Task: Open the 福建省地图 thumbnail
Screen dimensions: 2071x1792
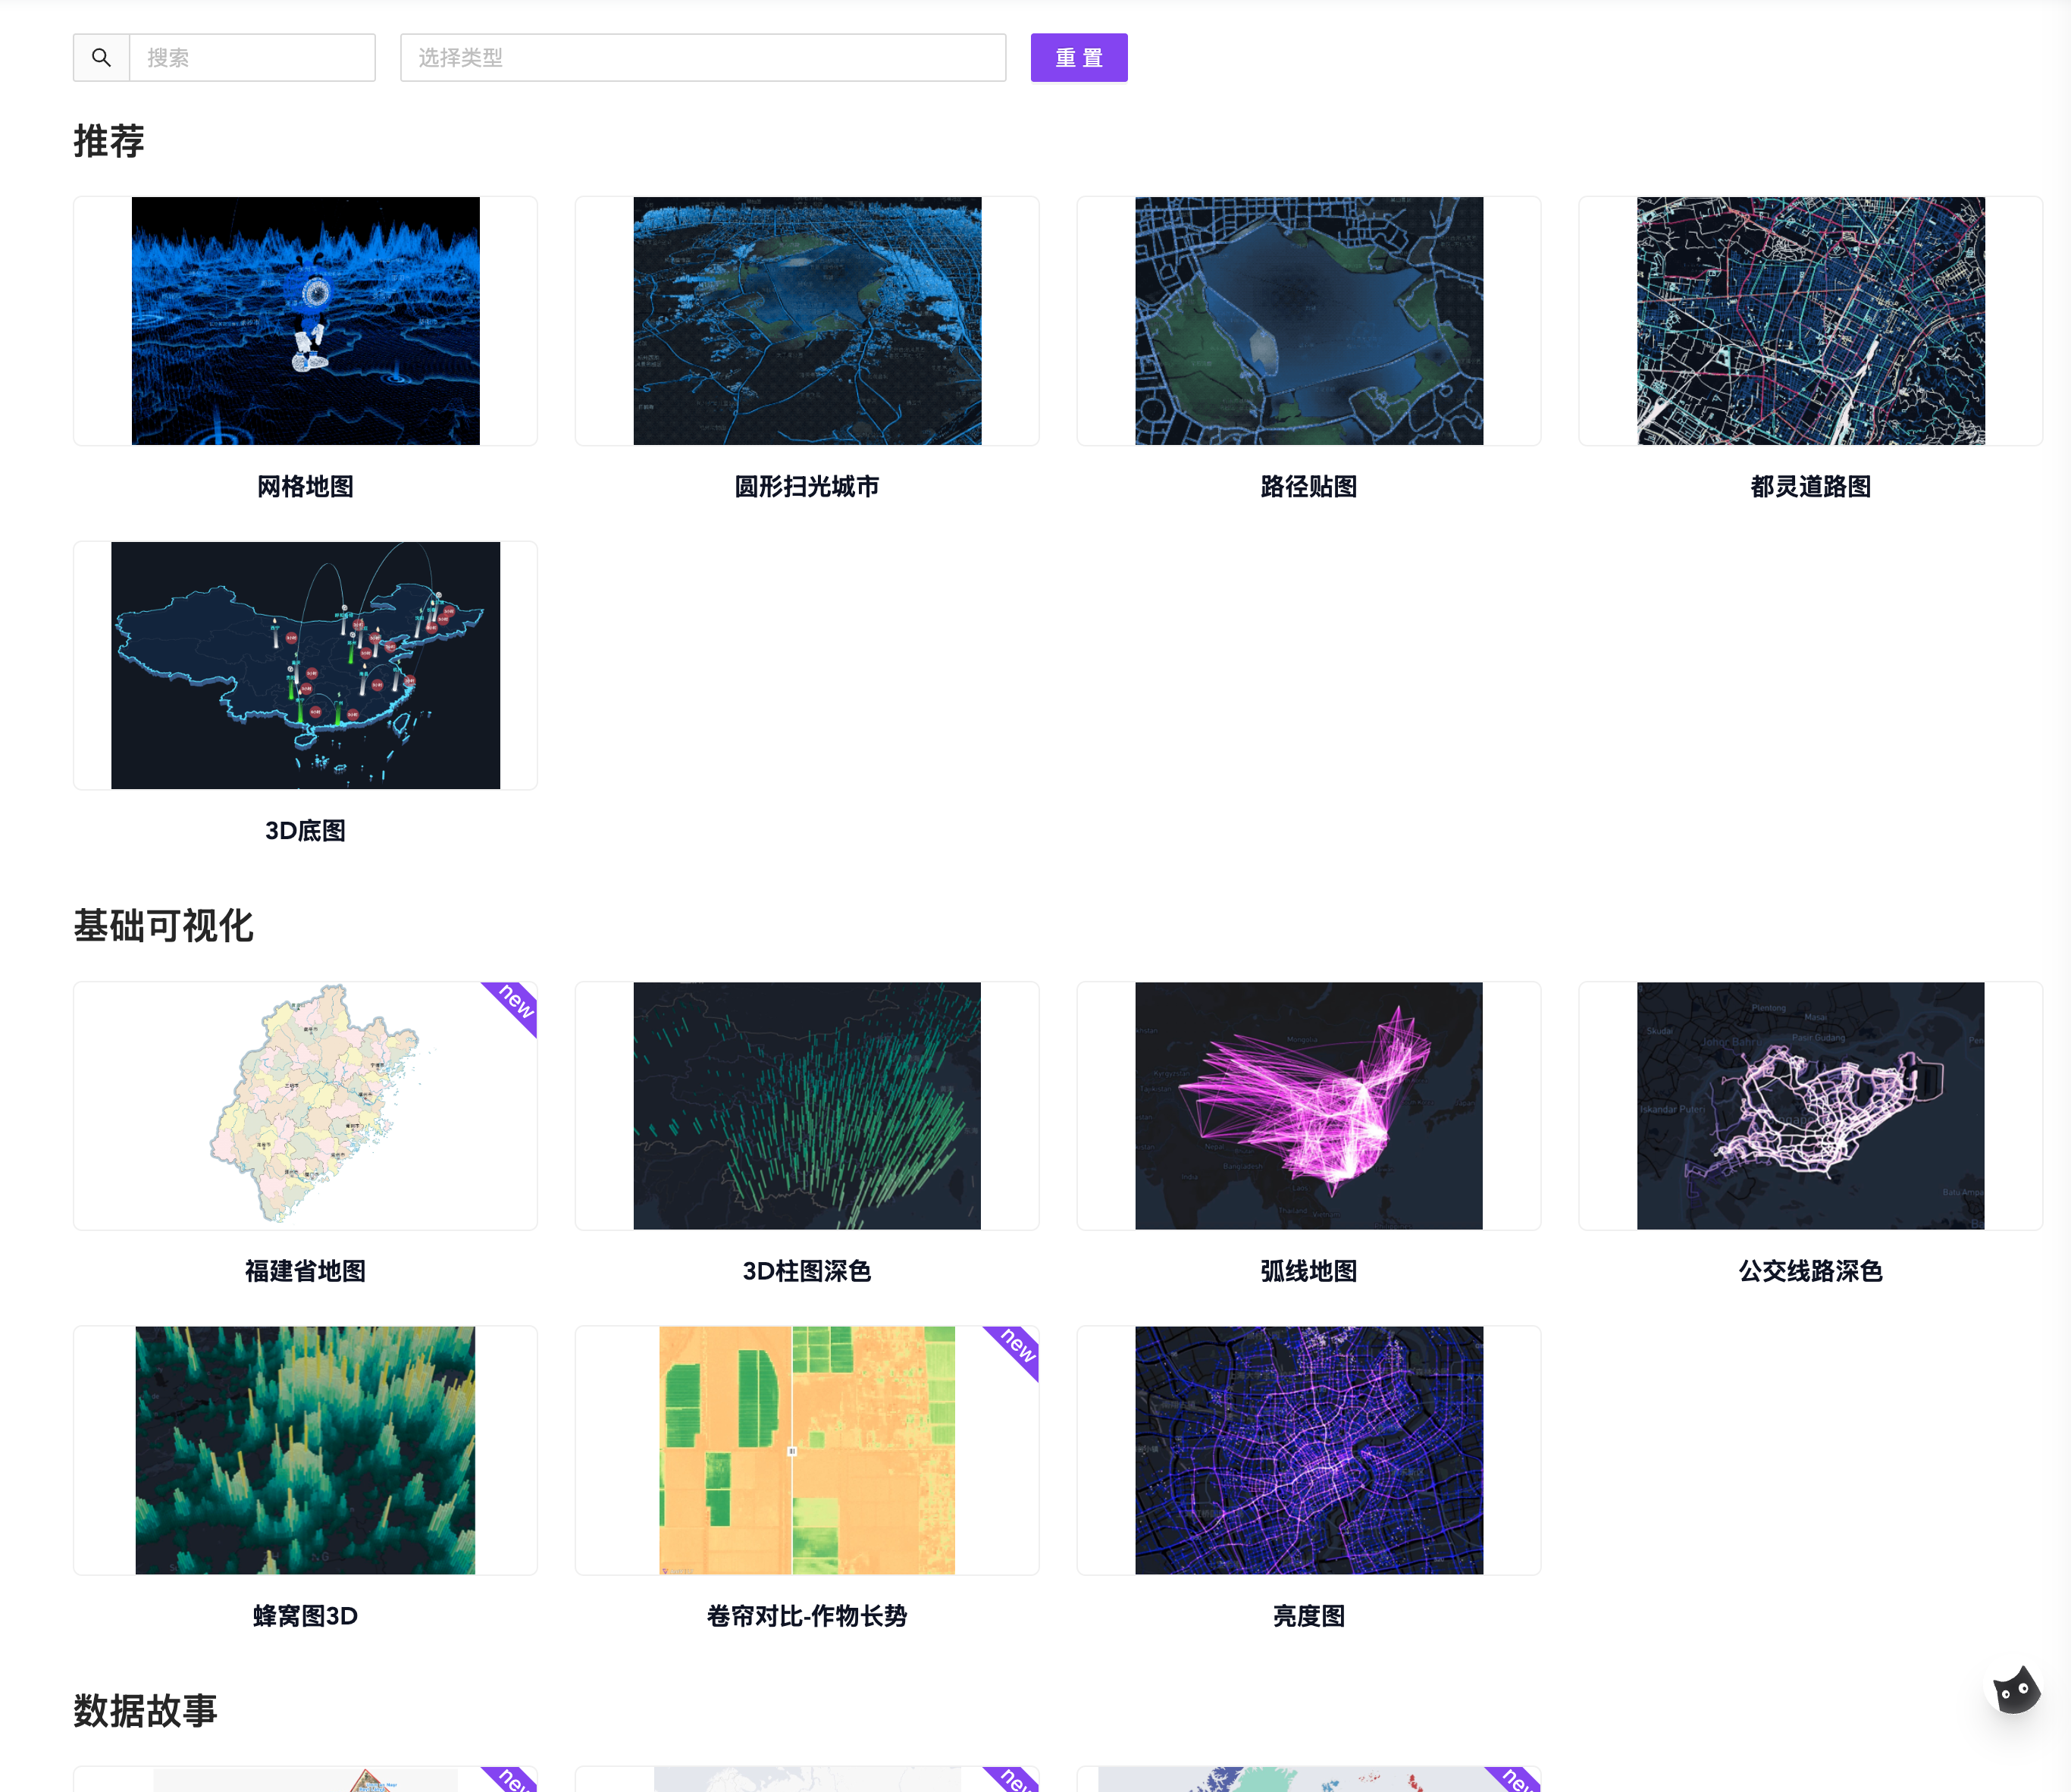Action: click(305, 1106)
